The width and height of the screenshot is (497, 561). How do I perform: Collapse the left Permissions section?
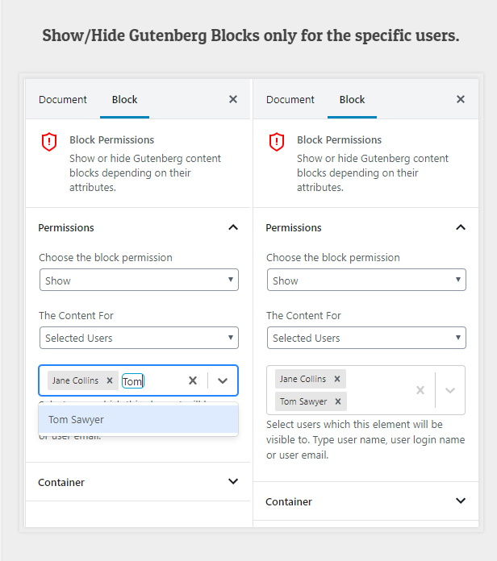[233, 227]
